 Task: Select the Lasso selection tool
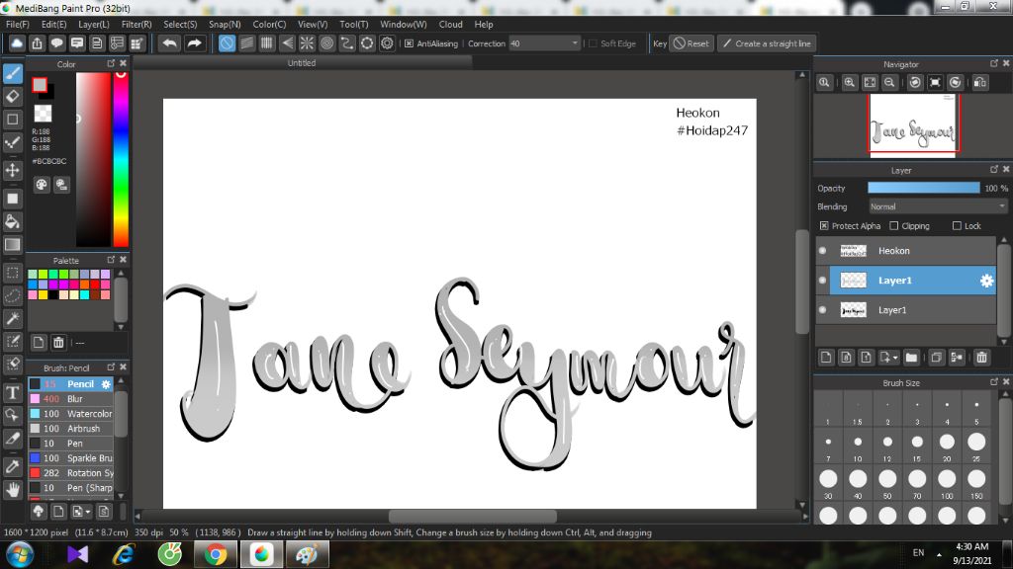pyautogui.click(x=12, y=295)
